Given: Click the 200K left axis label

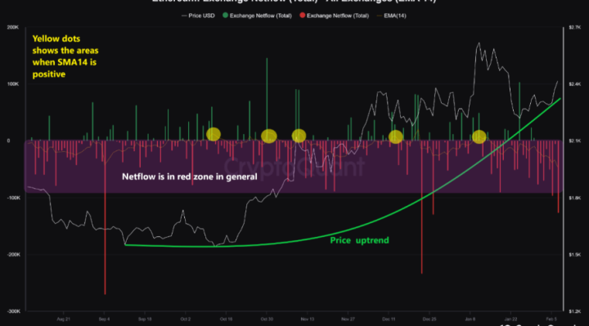Looking at the screenshot, I should pyautogui.click(x=13, y=28).
